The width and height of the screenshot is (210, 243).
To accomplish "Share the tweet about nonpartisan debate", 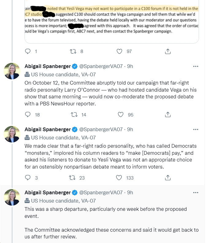I will (x=168, y=178).
